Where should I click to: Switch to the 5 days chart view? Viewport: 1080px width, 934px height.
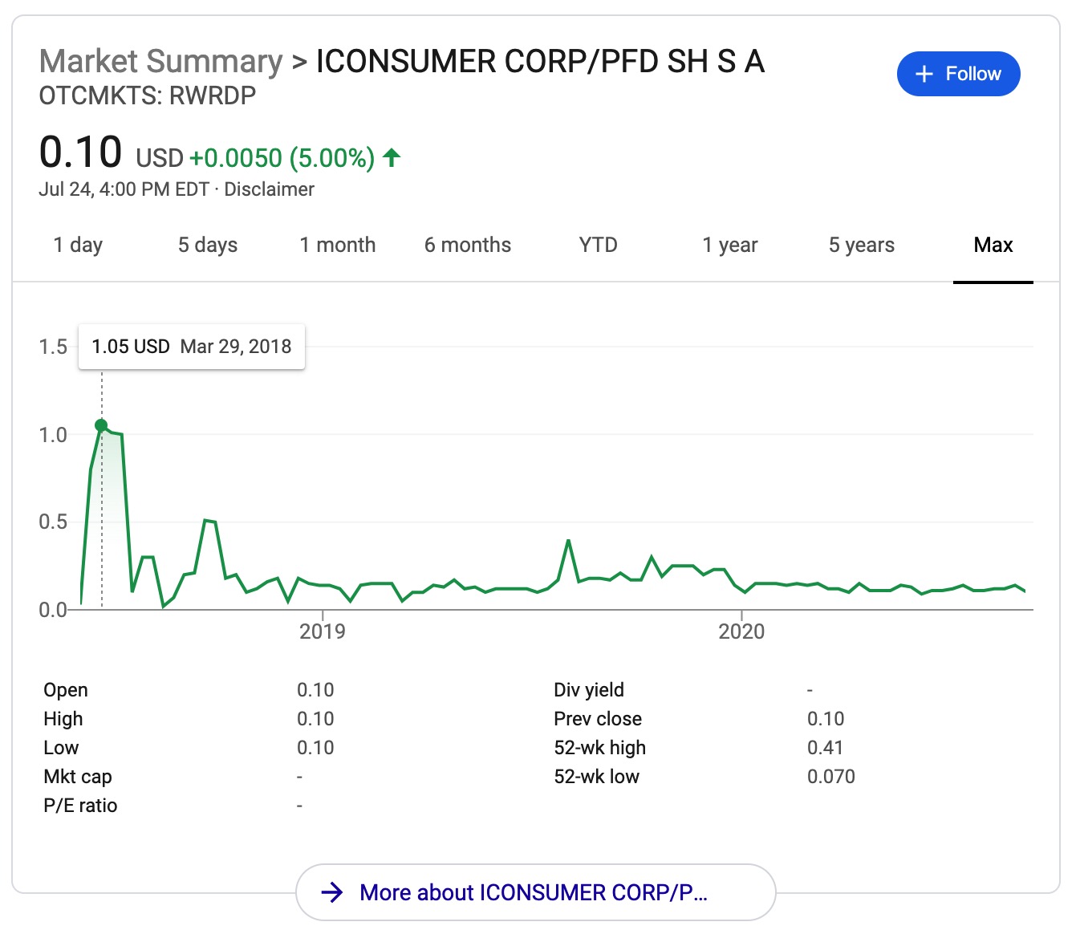pos(207,245)
